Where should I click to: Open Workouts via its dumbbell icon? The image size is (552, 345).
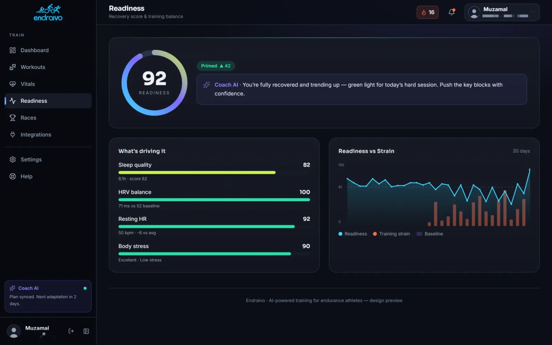tap(13, 67)
